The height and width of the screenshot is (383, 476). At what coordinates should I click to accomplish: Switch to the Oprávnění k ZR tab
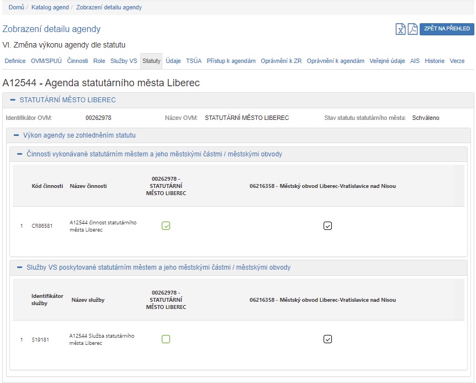(281, 61)
